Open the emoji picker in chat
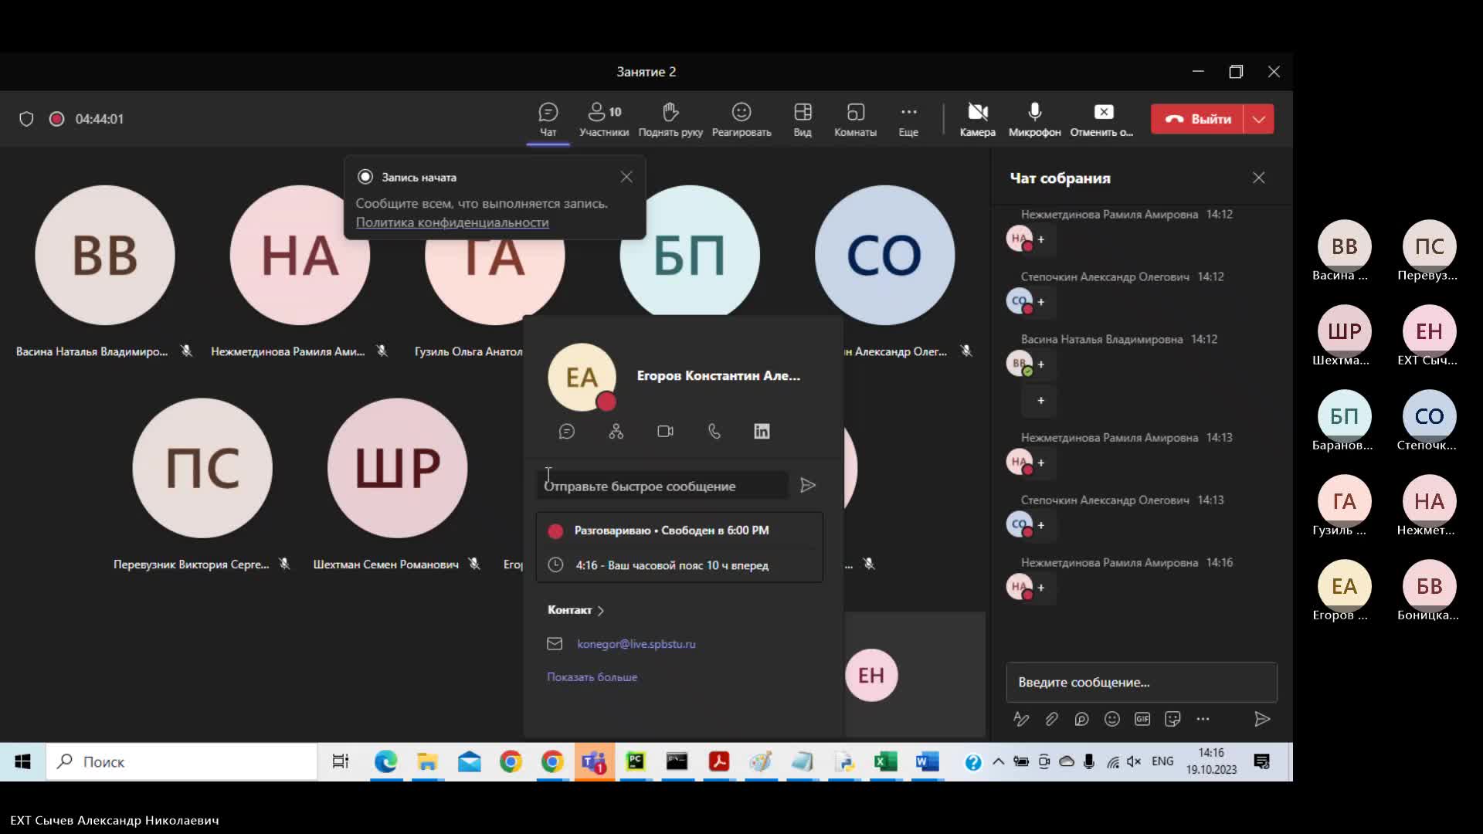 (x=1112, y=719)
